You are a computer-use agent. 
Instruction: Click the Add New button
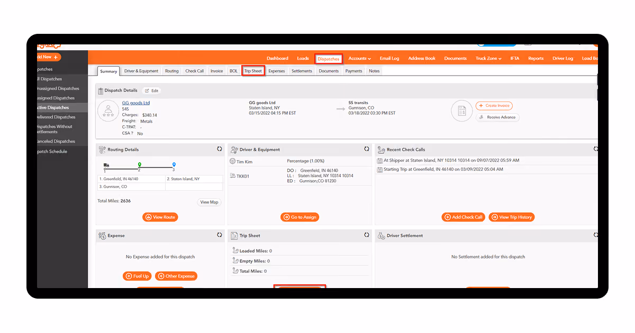tap(48, 57)
